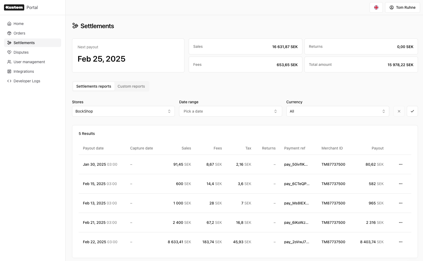Click payment ref pay_50ivfIK...
Viewport: 423px width, 261px height.
point(296,164)
